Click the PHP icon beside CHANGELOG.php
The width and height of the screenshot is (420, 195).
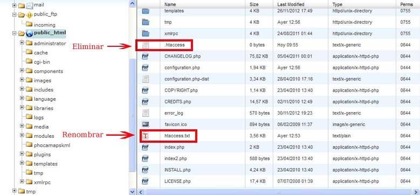[145, 57]
